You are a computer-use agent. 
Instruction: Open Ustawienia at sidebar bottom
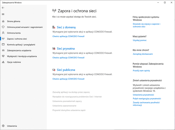12,126
